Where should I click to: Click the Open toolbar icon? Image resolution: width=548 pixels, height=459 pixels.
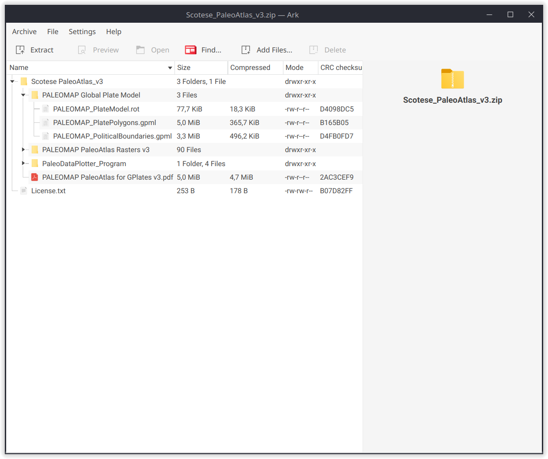tap(140, 50)
